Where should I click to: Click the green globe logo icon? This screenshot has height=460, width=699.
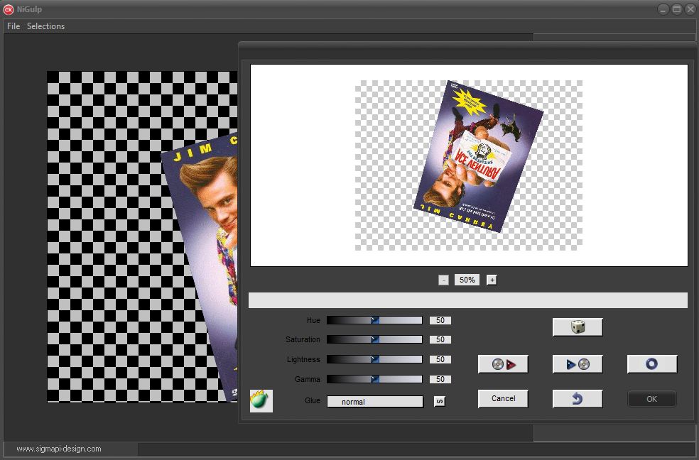coord(261,400)
